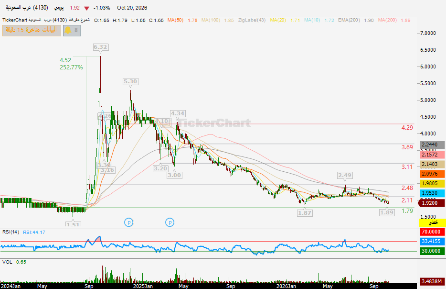Select the ZigLabel(43) indicator legend label
Screen dimensions: 446x289
click(252, 20)
